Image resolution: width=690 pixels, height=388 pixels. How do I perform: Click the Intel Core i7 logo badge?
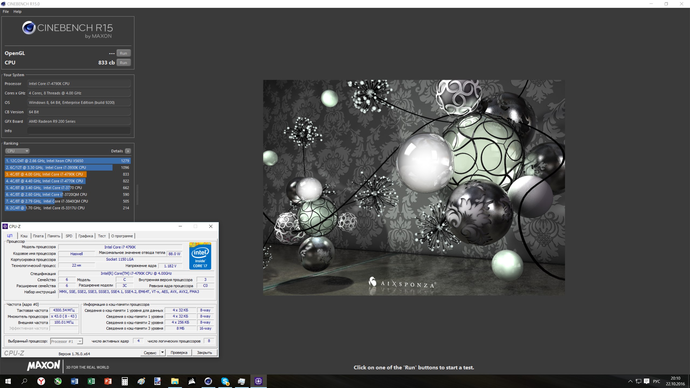pos(200,256)
